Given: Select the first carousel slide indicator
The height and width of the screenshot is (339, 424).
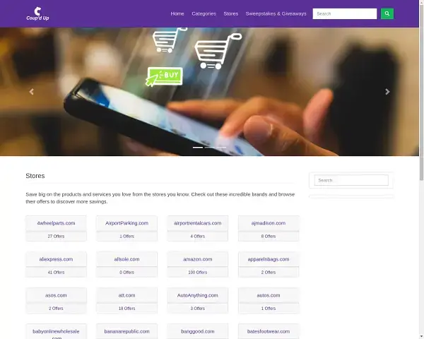Looking at the screenshot, I should pos(198,148).
